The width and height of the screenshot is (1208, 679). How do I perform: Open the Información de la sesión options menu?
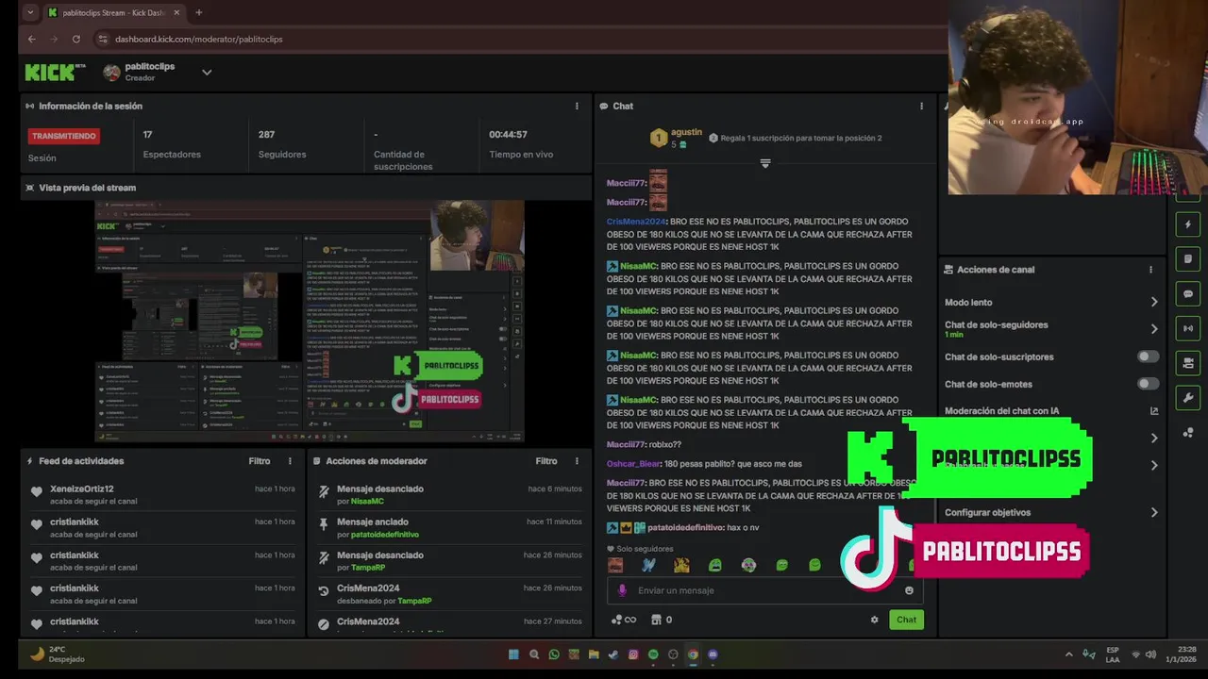[x=577, y=107]
